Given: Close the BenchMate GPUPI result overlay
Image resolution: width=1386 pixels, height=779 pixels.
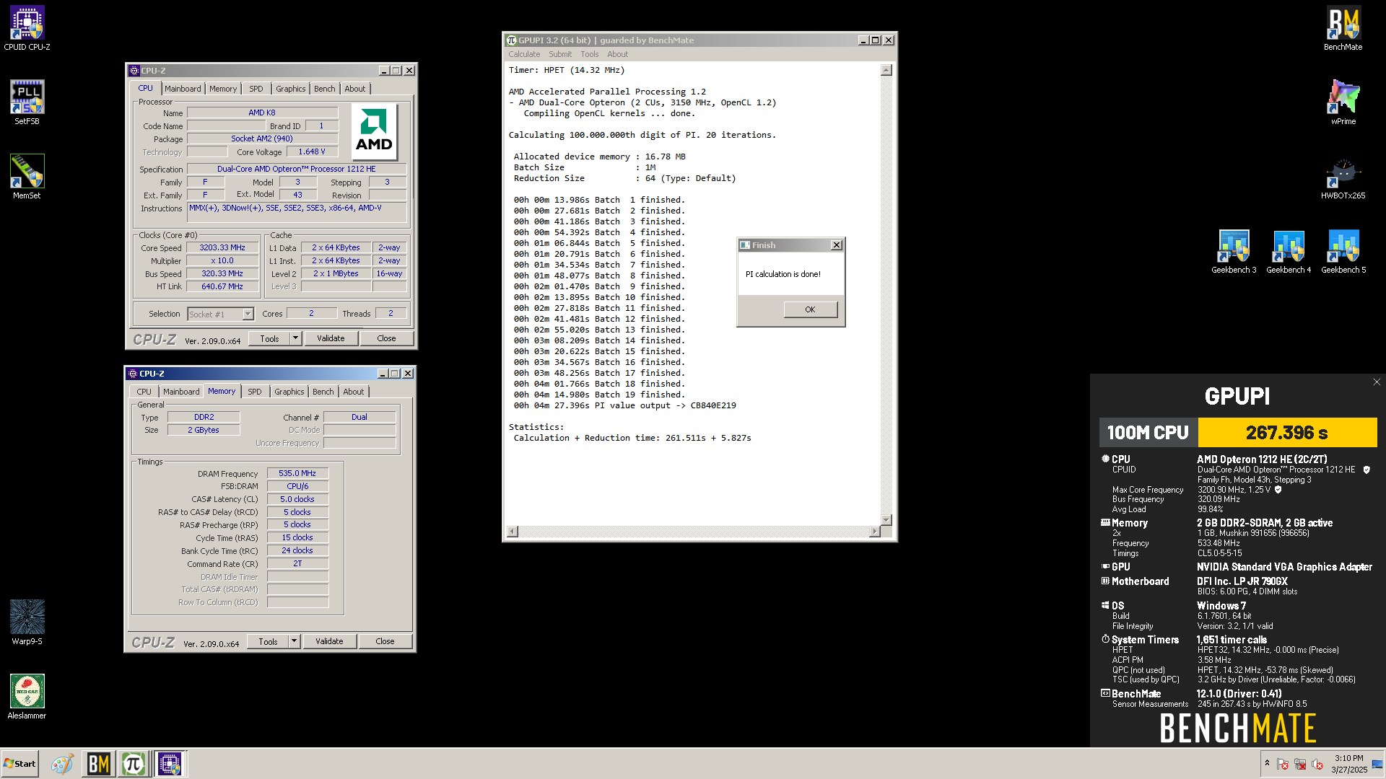Looking at the screenshot, I should click(1376, 382).
